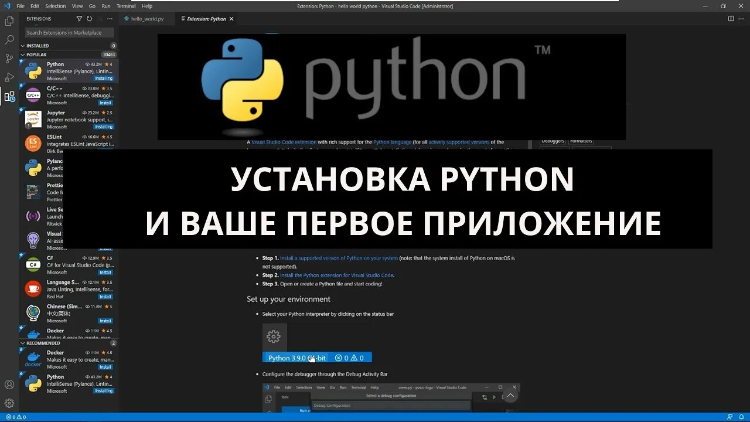Image resolution: width=750 pixels, height=422 pixels.
Task: Open the View menu
Action: coord(77,6)
